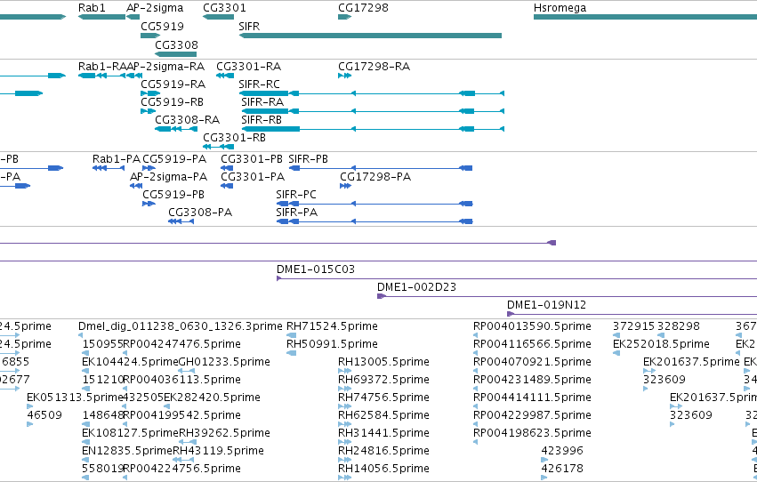
Task: Open the RH74756.5prime EST
Action: point(345,406)
